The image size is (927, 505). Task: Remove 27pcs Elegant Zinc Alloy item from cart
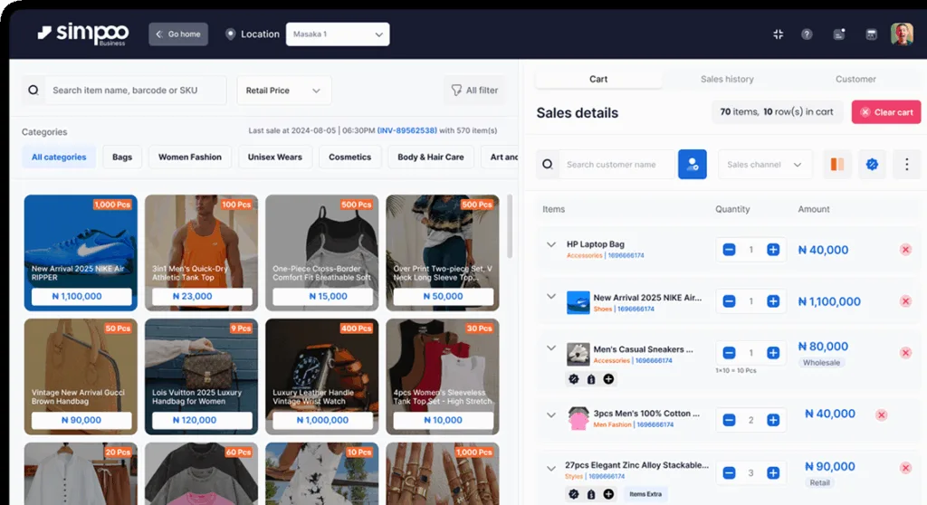[x=905, y=468]
